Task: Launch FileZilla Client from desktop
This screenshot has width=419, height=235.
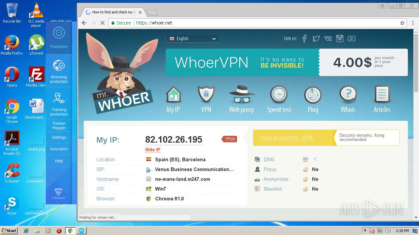Action: [36, 77]
